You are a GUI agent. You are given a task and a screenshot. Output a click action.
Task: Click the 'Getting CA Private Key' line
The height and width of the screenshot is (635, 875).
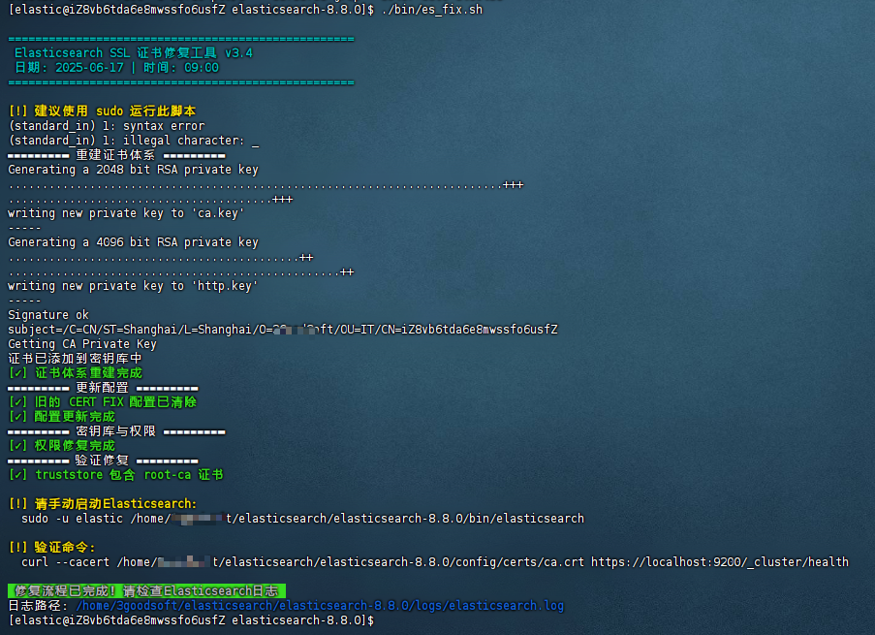[82, 343]
